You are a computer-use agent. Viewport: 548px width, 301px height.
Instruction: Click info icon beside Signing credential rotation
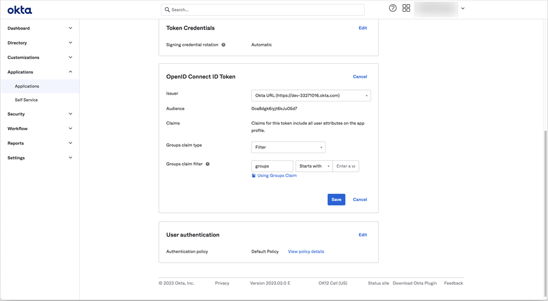coord(223,45)
